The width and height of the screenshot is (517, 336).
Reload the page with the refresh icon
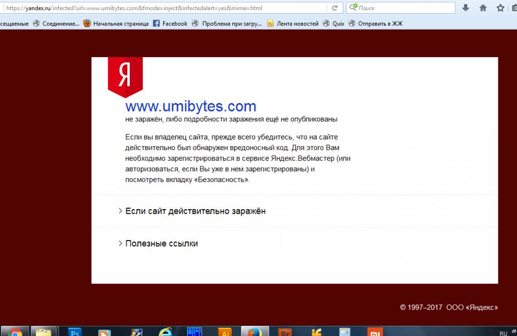pos(335,8)
